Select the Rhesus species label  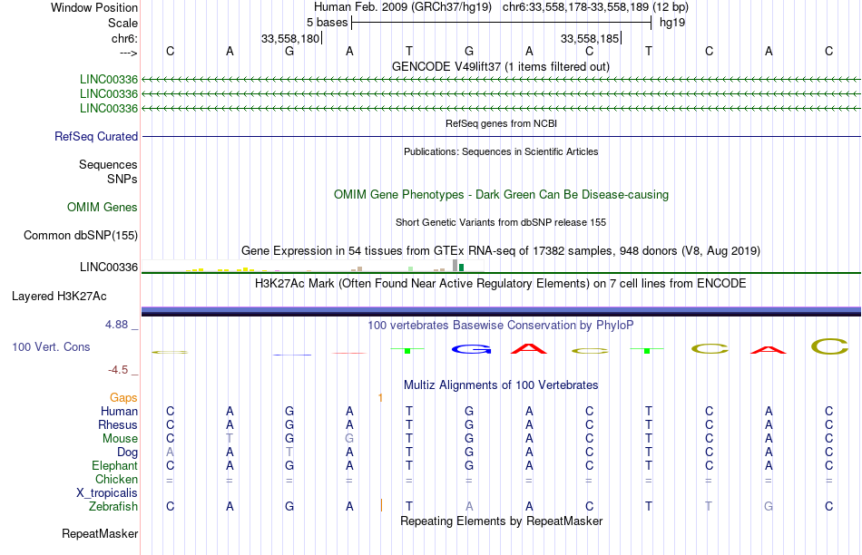118,424
